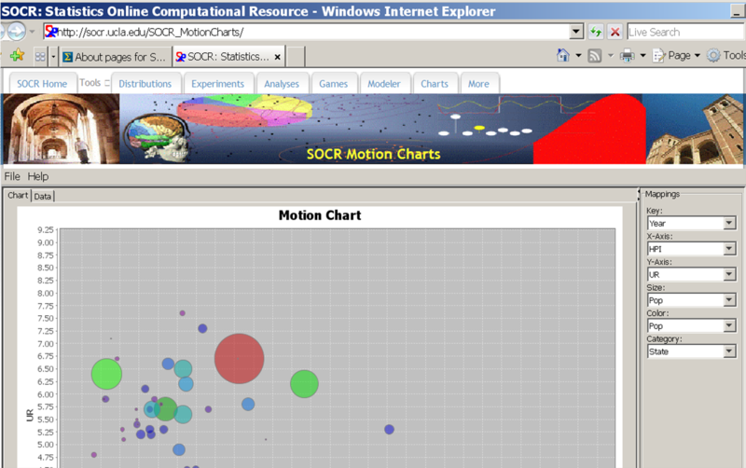
Task: Click the Print icon
Action: (628, 56)
